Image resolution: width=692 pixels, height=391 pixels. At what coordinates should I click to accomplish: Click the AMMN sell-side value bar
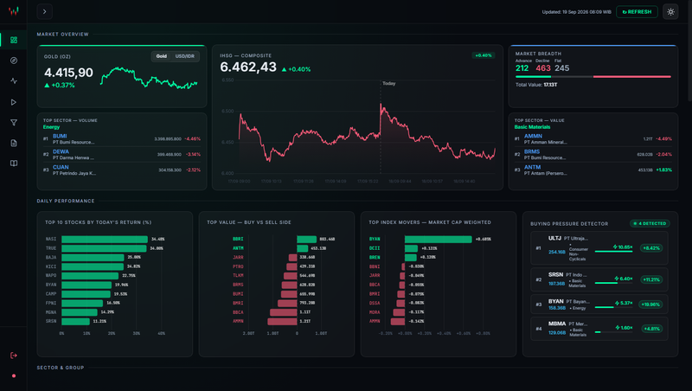pos(282,321)
